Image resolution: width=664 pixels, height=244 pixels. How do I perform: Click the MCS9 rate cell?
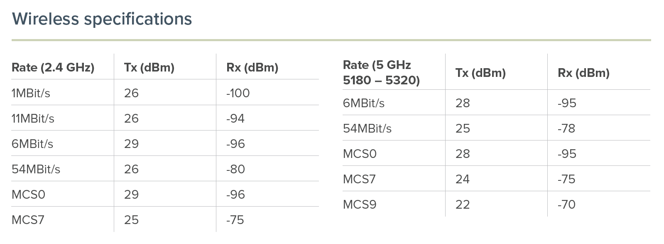pyautogui.click(x=360, y=205)
